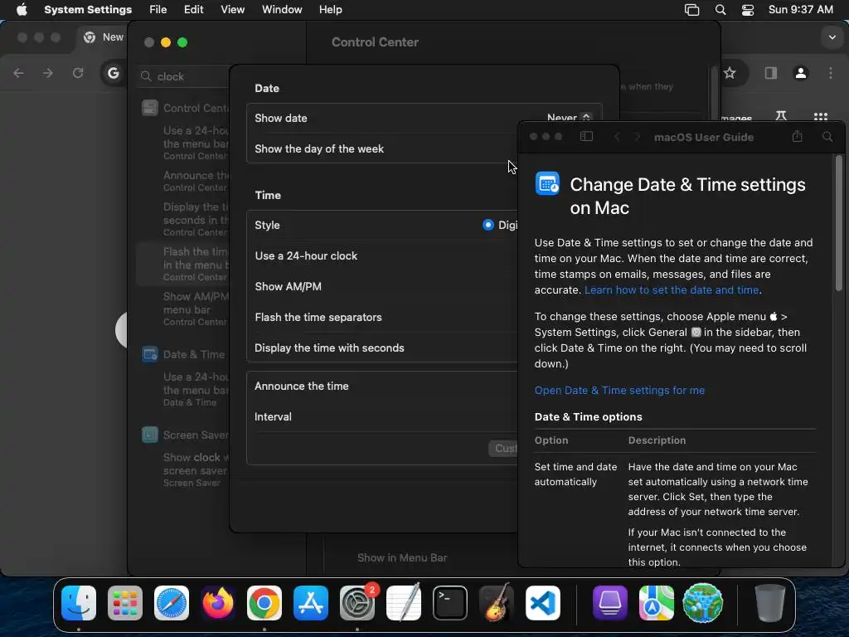
Task: Open Chrome profile avatar icon
Action: pos(801,73)
